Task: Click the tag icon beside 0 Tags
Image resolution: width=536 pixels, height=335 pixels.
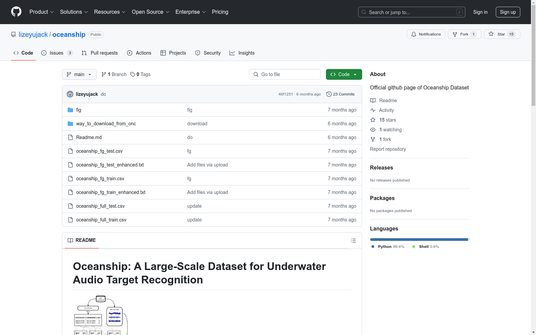Action: tap(133, 74)
